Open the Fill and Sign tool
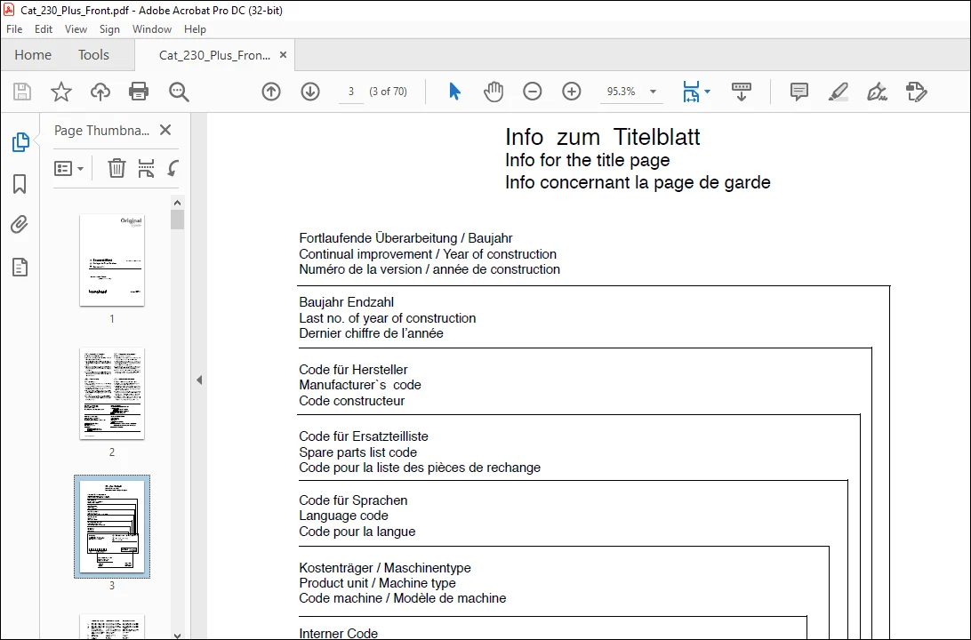 click(x=877, y=92)
